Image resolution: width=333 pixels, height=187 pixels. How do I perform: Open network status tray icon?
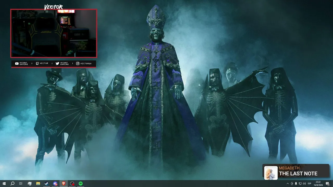[300, 184]
